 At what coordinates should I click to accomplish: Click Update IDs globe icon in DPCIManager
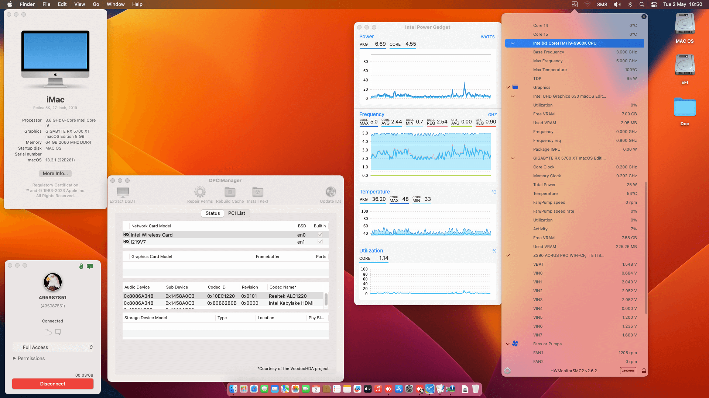tap(330, 192)
